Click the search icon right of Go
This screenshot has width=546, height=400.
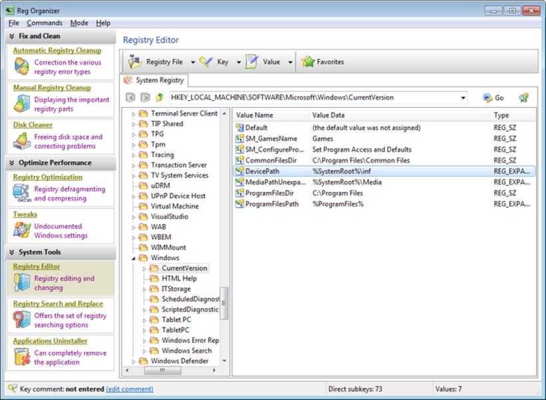point(523,97)
